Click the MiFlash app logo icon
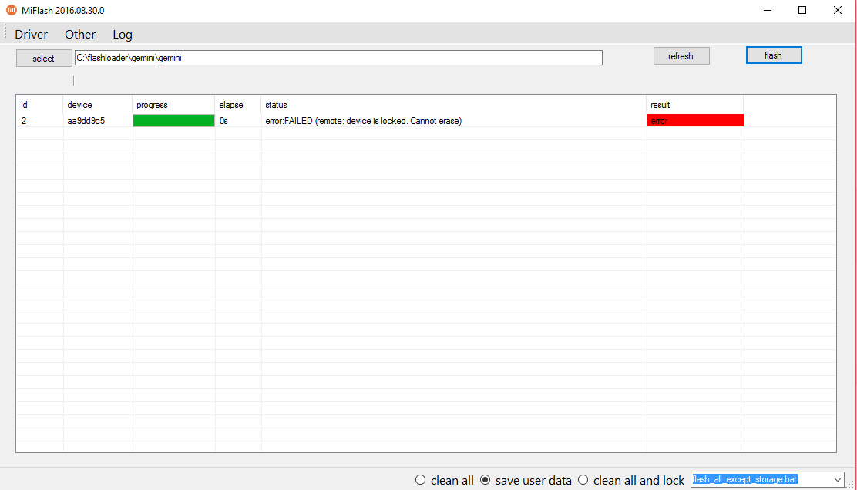The height and width of the screenshot is (490, 857). point(11,11)
